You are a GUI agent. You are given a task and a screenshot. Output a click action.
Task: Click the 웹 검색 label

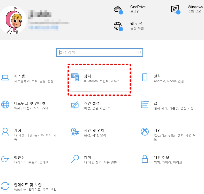pyautogui.click(x=136, y=23)
